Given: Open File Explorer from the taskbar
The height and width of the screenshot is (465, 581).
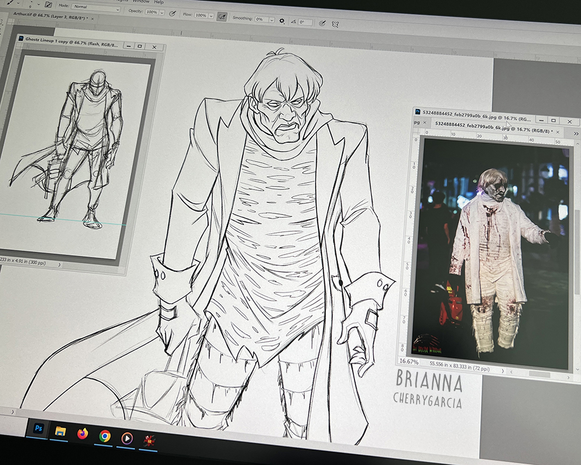Looking at the screenshot, I should [x=60, y=431].
